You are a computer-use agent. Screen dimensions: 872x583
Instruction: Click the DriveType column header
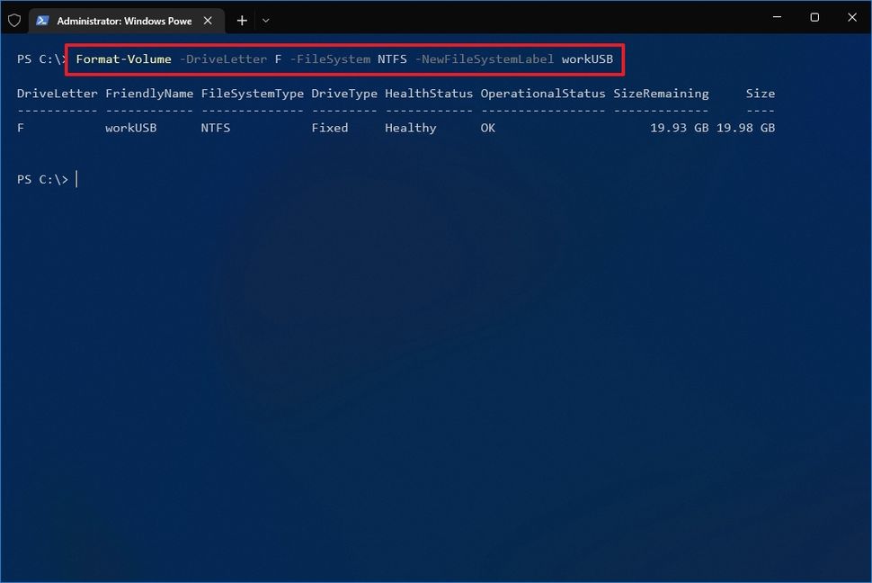pos(344,94)
